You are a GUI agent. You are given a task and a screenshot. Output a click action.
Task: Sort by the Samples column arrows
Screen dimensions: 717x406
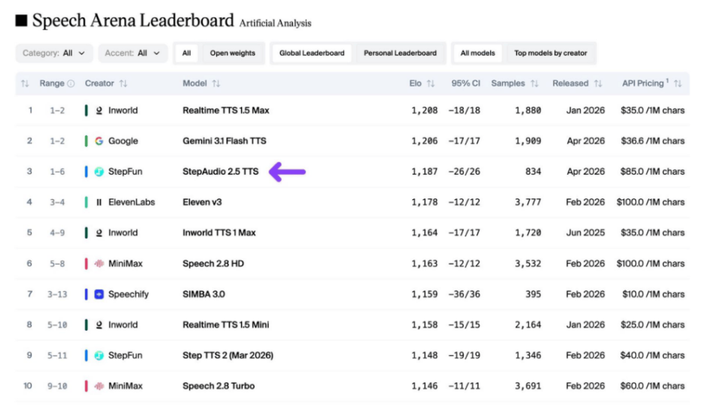[534, 84]
